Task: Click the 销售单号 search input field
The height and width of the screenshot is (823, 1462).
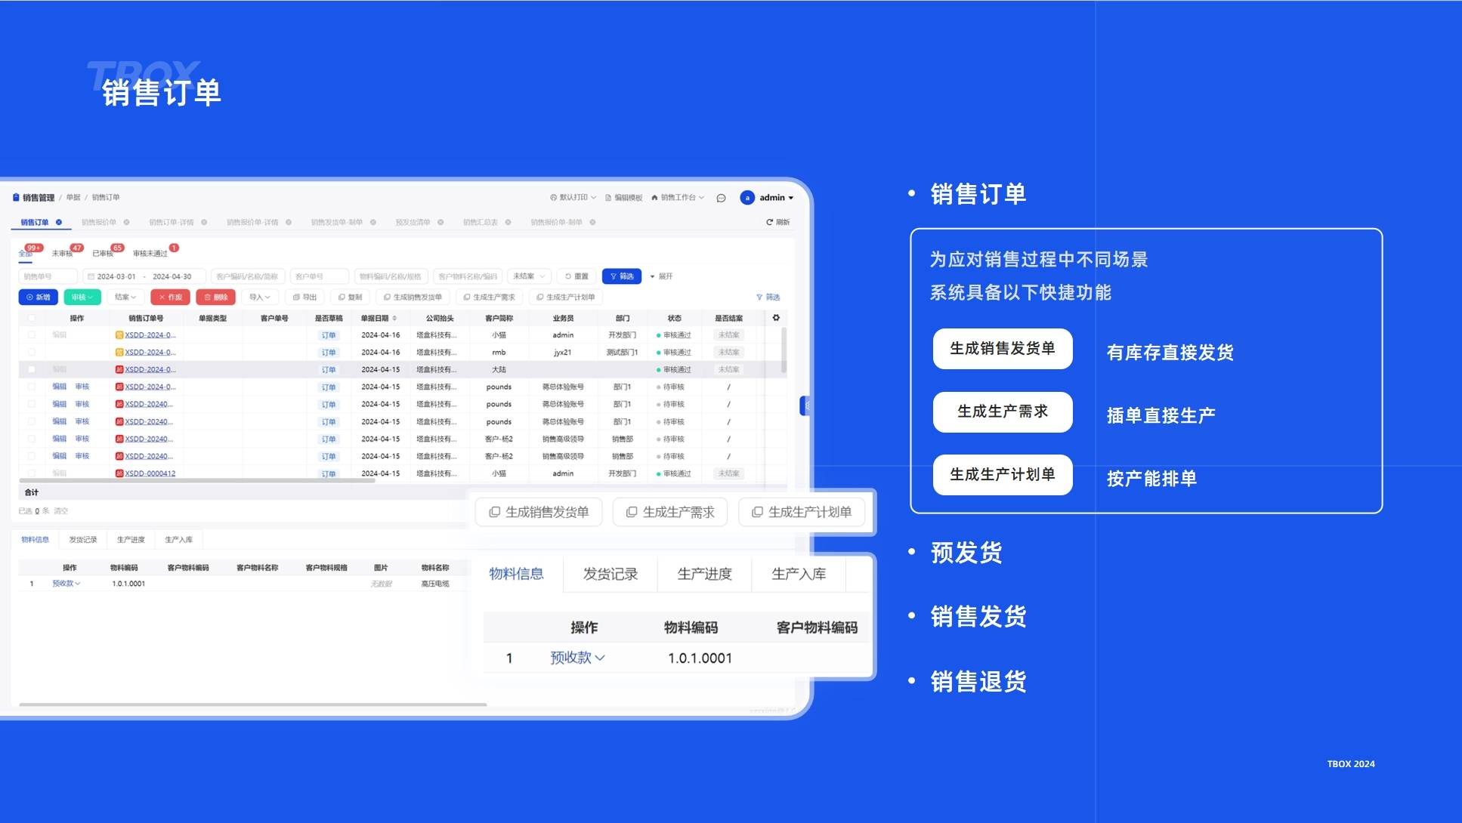Action: (48, 276)
